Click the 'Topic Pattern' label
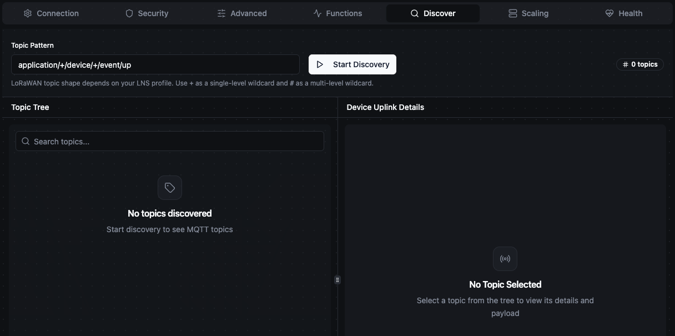The width and height of the screenshot is (675, 336). pos(32,45)
